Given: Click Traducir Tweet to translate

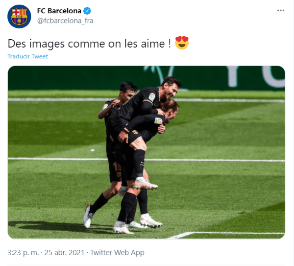Looking at the screenshot, I should pyautogui.click(x=27, y=56).
